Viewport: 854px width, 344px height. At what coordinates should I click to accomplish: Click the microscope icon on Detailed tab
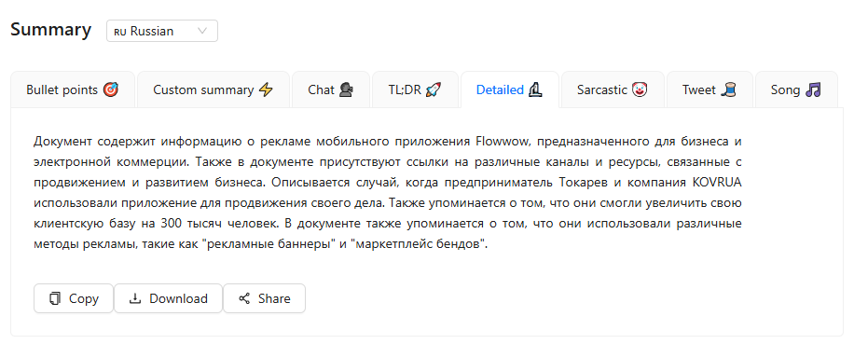[535, 89]
